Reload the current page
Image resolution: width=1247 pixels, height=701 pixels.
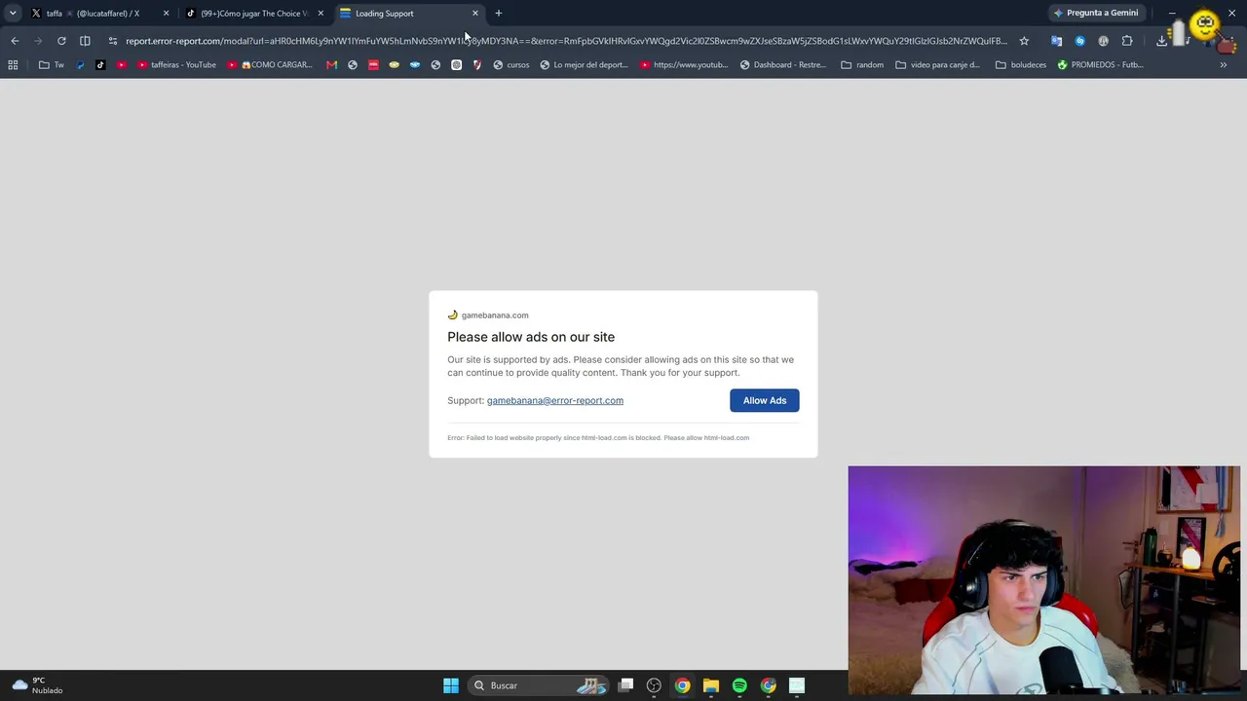tap(61, 41)
